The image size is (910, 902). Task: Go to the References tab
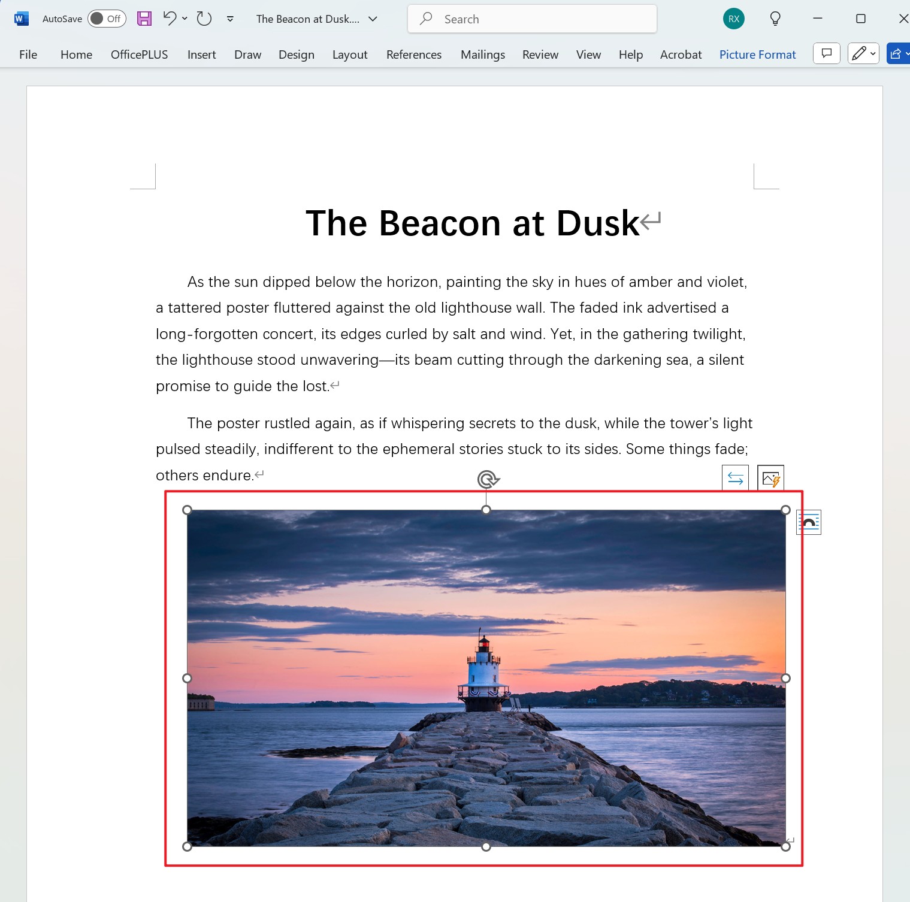click(414, 55)
